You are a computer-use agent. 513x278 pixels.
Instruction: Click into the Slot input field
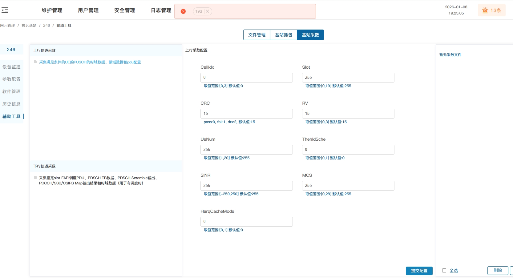[x=348, y=78]
